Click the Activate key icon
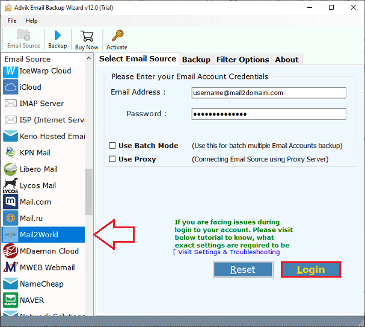 117,36
